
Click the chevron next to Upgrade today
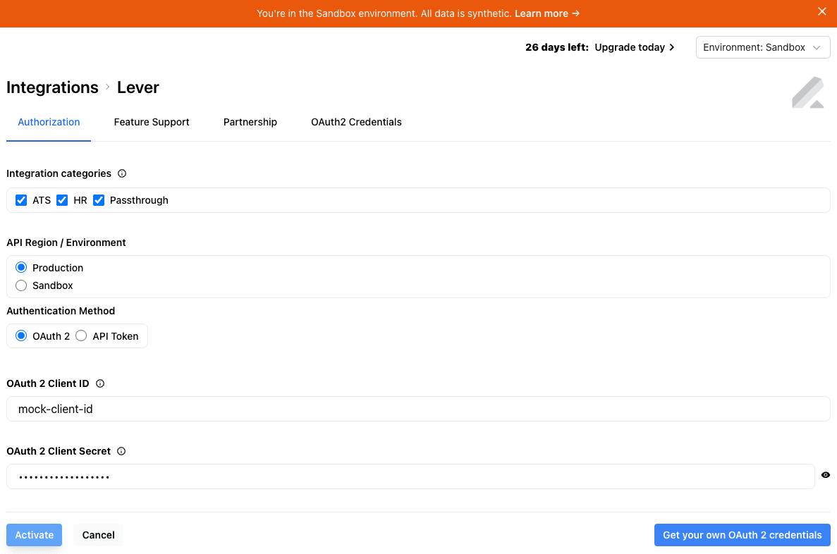click(672, 47)
